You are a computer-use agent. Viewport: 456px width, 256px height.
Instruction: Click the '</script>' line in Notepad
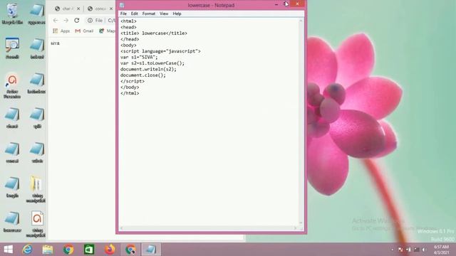[x=133, y=81]
